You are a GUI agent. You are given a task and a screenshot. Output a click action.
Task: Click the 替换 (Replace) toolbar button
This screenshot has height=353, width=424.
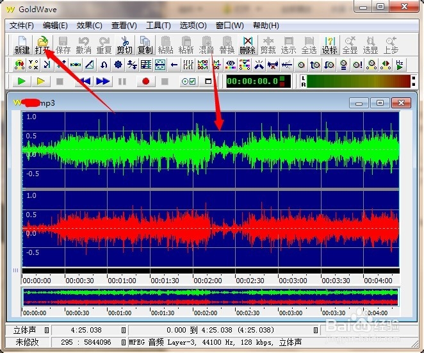(x=227, y=45)
